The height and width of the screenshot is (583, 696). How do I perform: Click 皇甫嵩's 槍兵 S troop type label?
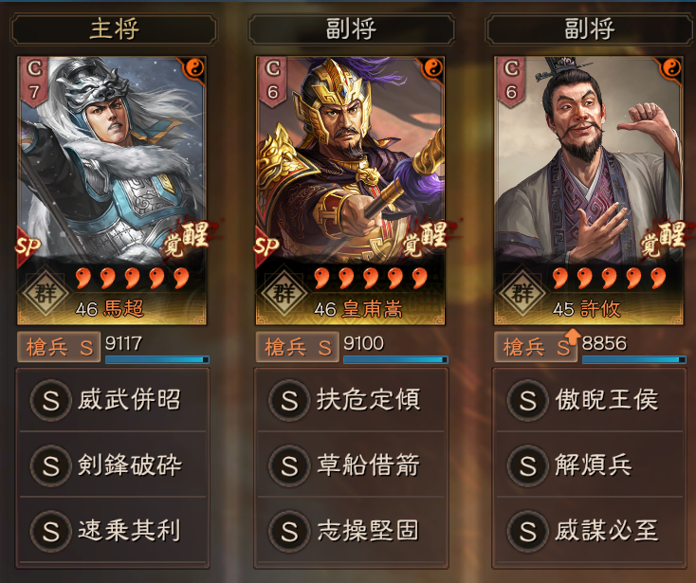(298, 347)
